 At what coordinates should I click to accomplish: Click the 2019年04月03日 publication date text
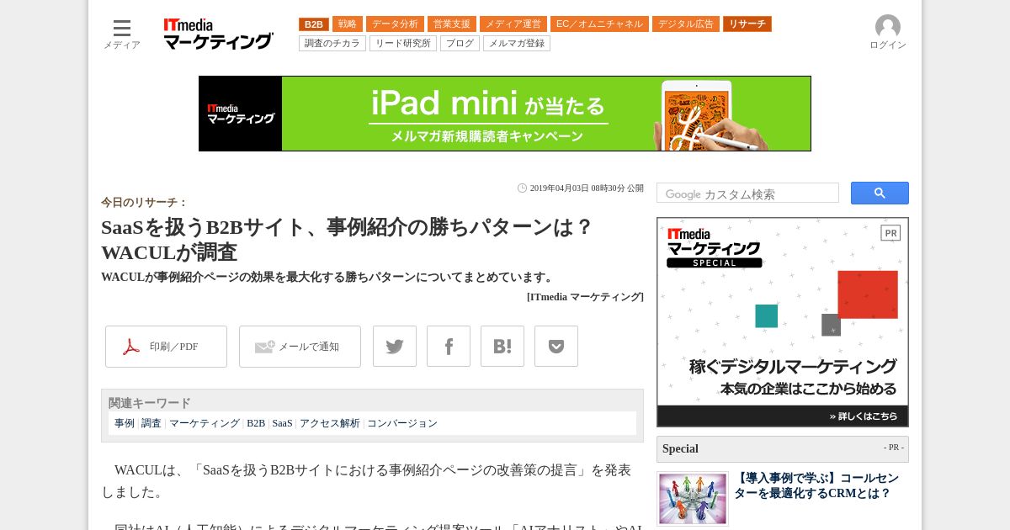coord(587,188)
